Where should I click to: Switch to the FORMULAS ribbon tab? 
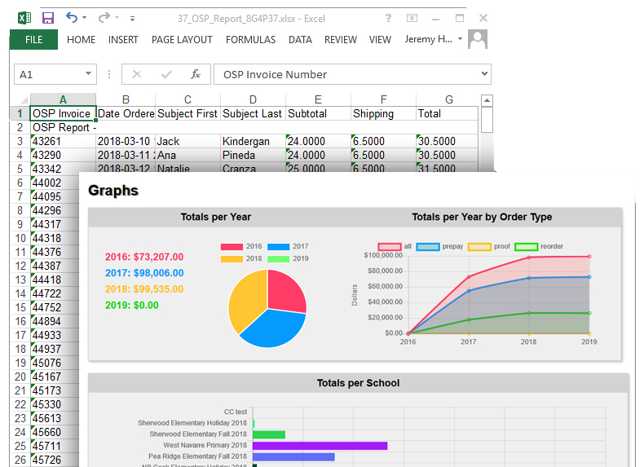pos(250,39)
